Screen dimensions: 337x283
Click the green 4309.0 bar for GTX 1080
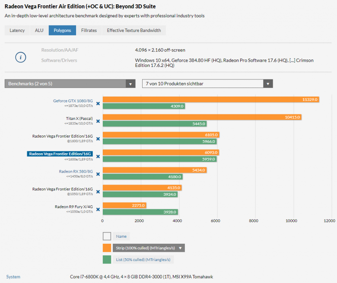[x=144, y=106]
